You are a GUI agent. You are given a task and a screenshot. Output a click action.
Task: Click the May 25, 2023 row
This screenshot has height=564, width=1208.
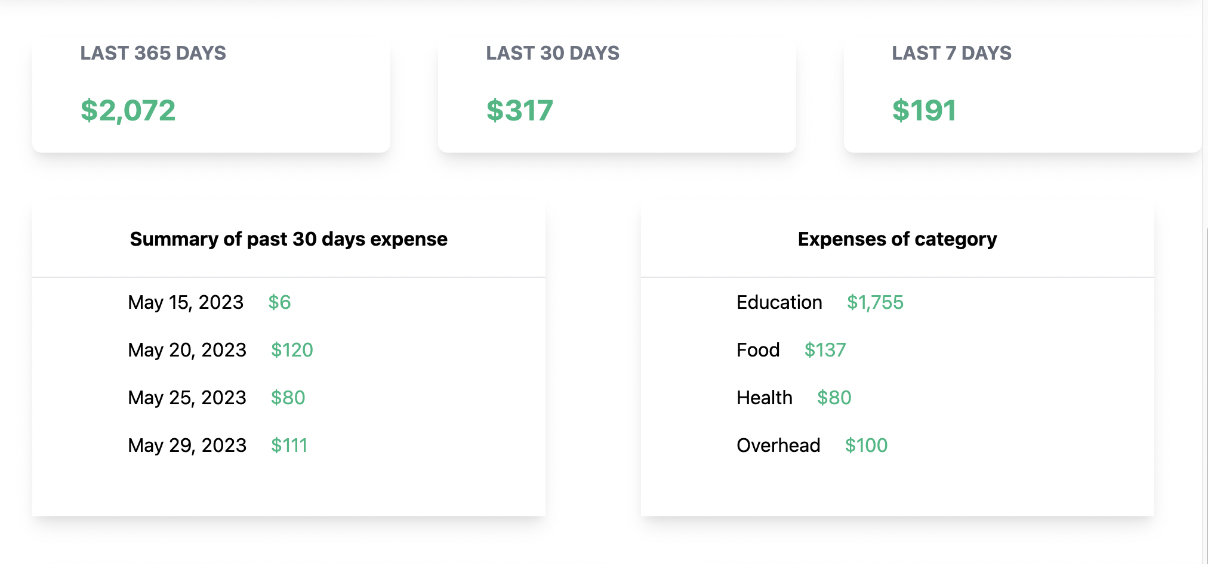(187, 398)
